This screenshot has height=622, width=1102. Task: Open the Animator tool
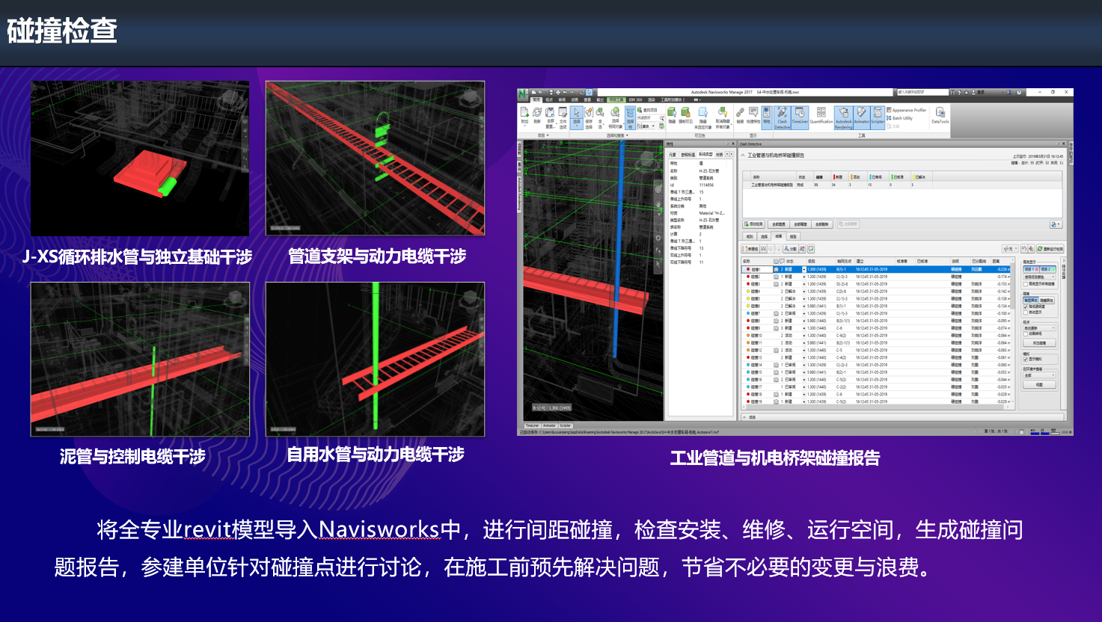click(x=861, y=117)
